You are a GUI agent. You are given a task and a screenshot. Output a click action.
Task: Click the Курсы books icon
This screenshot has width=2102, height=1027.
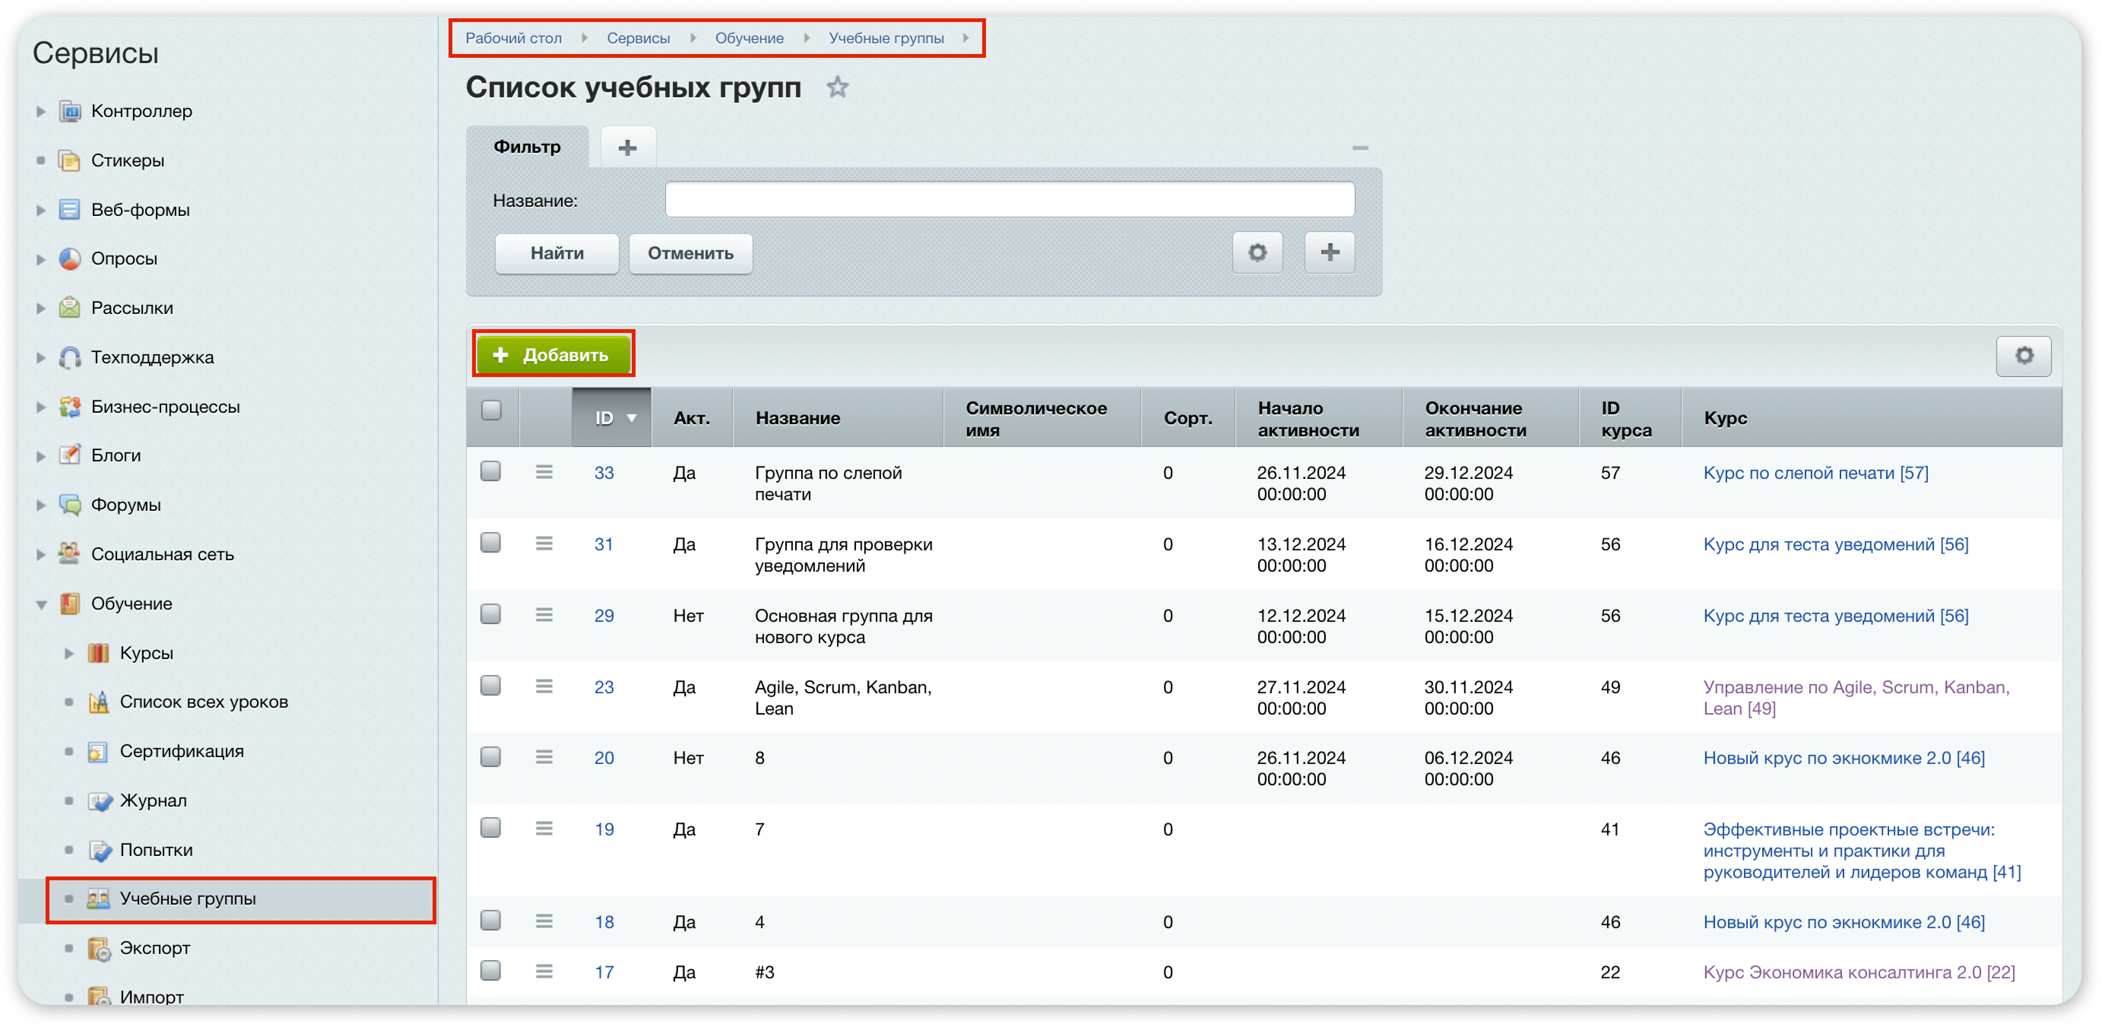coord(99,653)
